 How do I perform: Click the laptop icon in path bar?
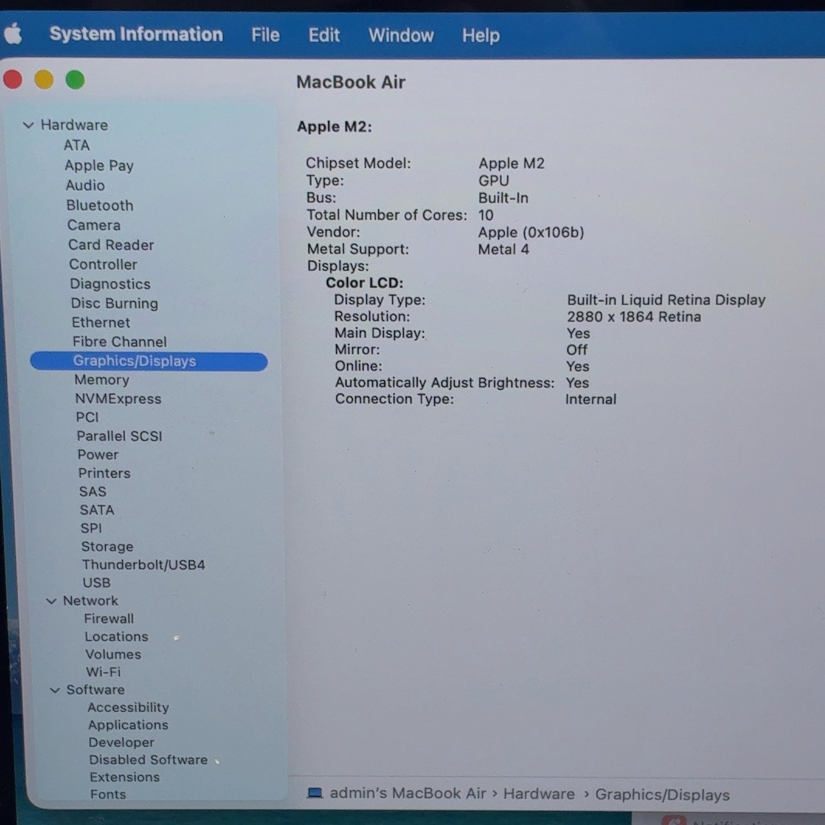point(315,793)
